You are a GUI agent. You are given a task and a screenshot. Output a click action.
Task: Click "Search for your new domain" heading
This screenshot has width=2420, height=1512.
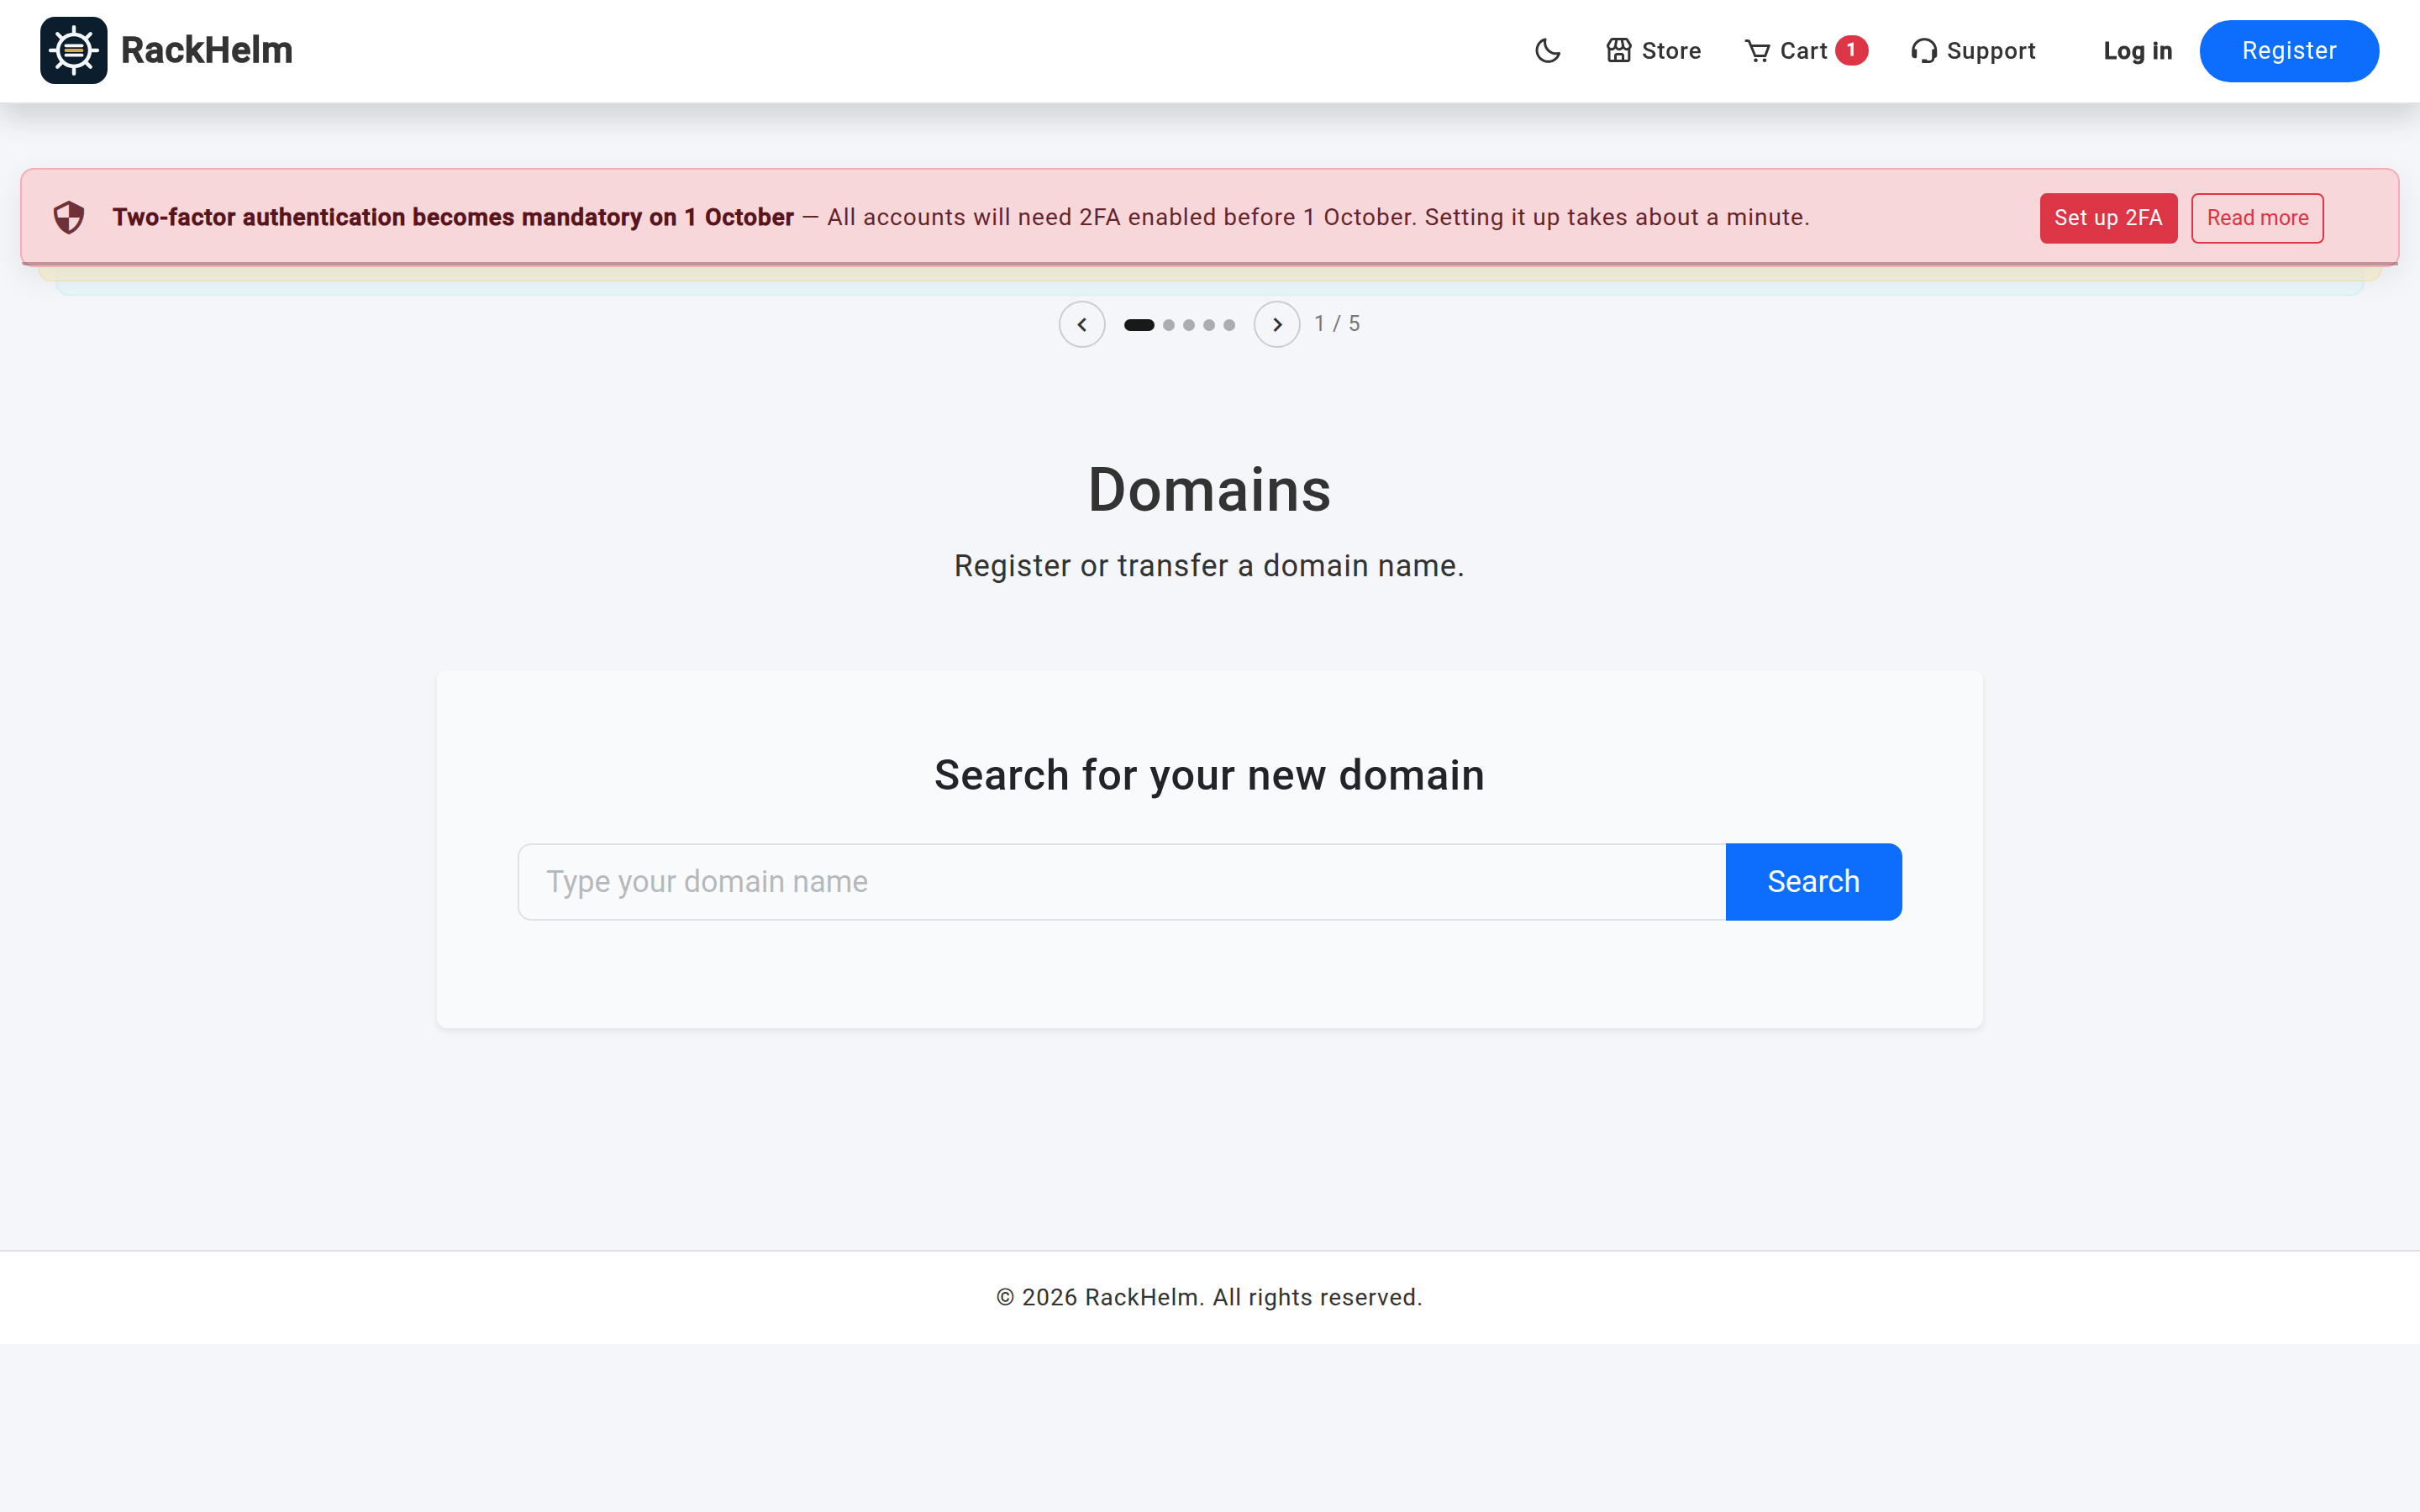(x=1209, y=775)
